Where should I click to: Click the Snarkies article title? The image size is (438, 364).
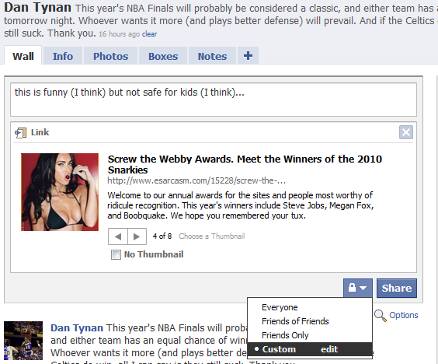245,165
